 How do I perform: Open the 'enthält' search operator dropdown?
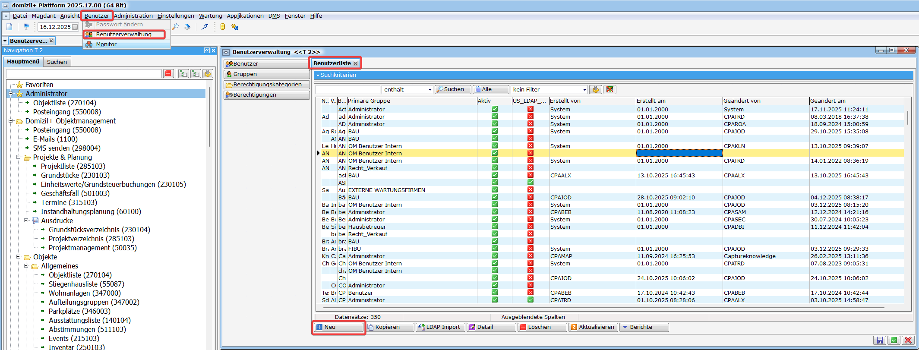pos(430,90)
